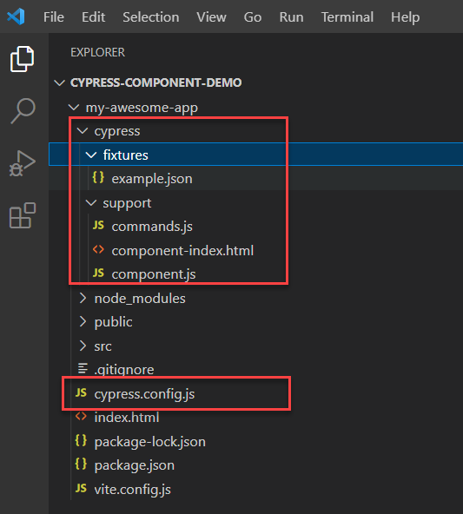This screenshot has height=514, width=463.
Task: Collapse the cypress folder
Action: coord(83,131)
